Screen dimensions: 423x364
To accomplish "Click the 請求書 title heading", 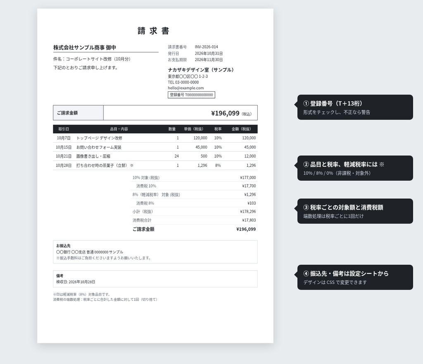I will [x=153, y=31].
